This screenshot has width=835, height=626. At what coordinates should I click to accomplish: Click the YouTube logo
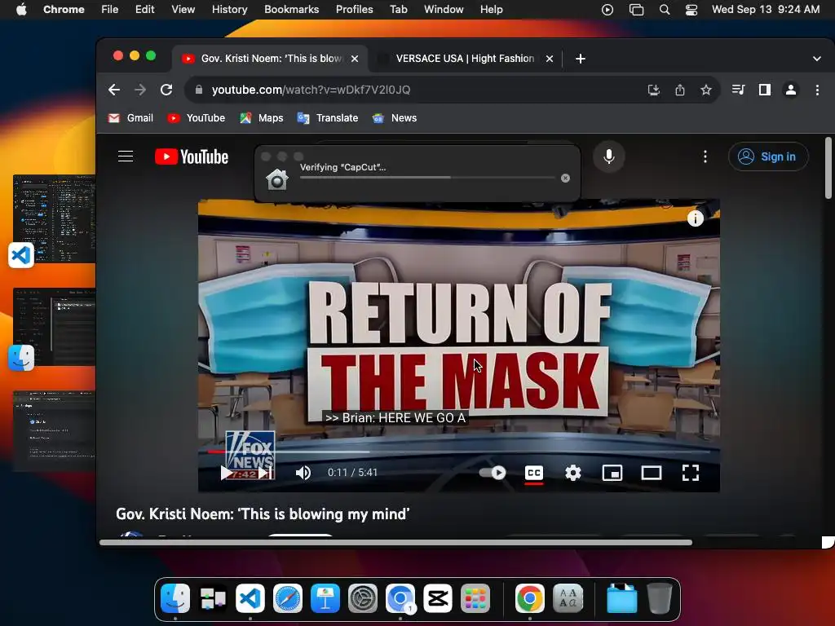click(192, 156)
